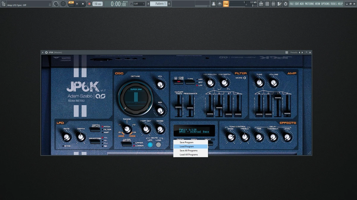Toggle PAT/SONG mode switch

71,4
